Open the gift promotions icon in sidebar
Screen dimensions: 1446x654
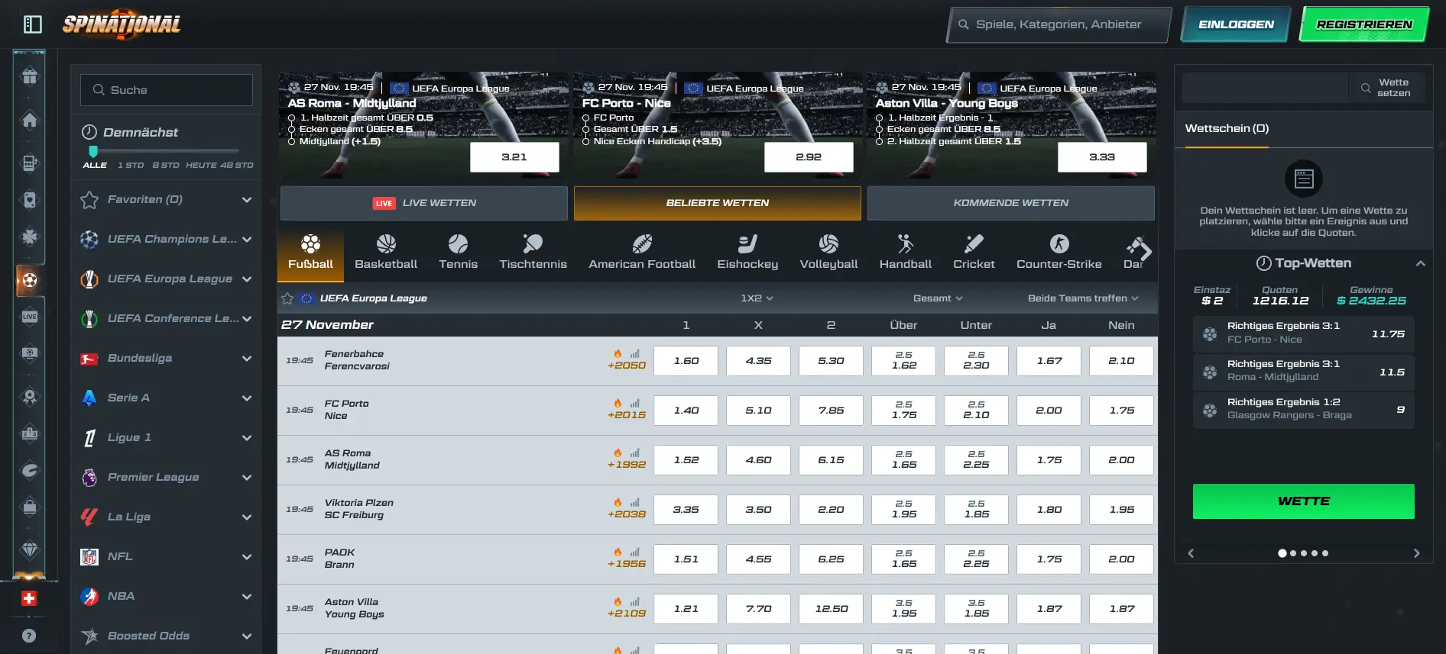click(x=30, y=76)
